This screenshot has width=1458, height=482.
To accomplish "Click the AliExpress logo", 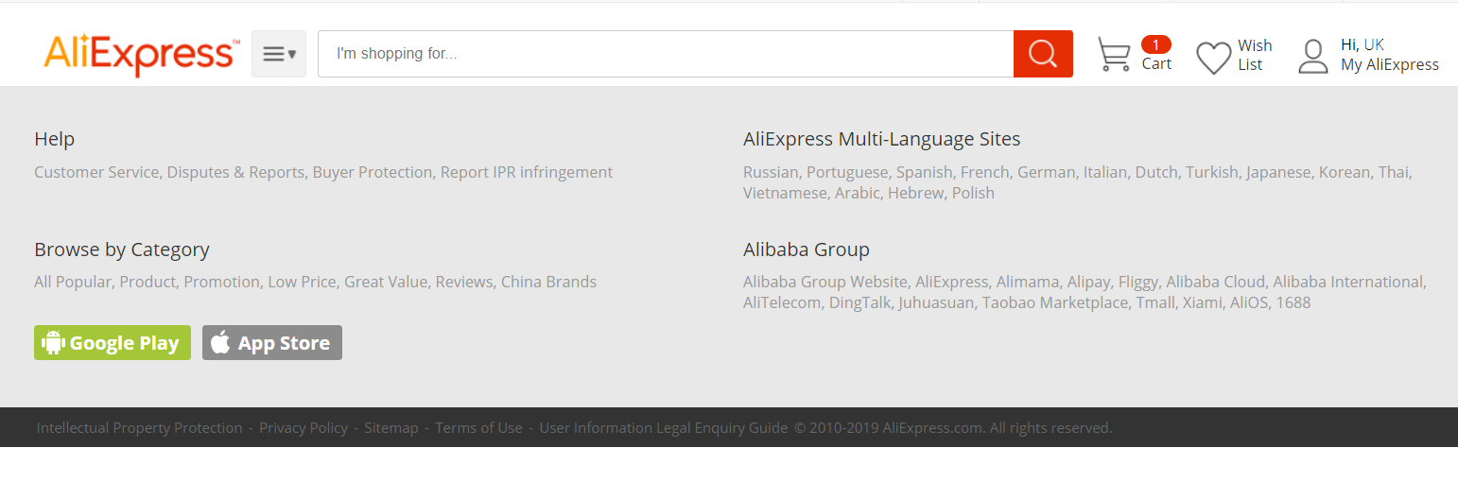I will 141,55.
